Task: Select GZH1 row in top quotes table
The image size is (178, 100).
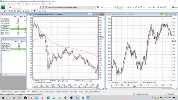Action: pos(13,32)
